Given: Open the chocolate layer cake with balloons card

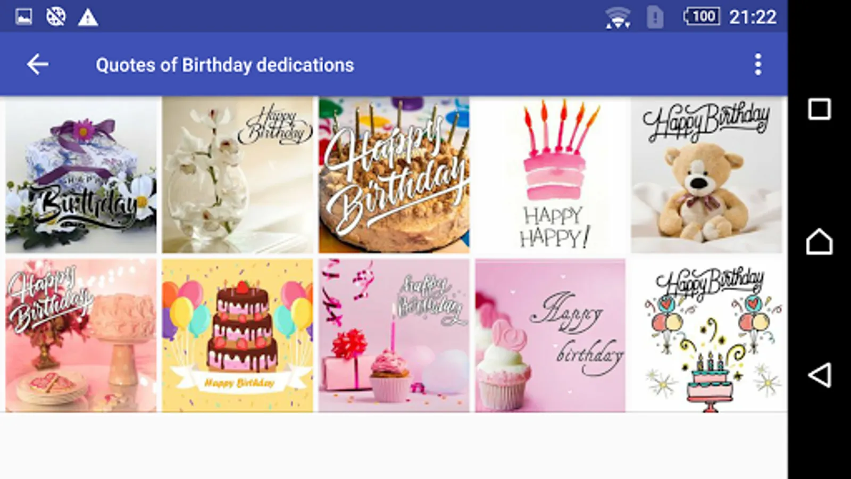Looking at the screenshot, I should (238, 335).
